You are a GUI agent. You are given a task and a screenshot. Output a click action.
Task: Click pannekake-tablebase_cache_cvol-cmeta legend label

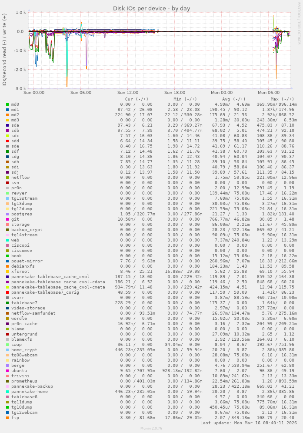pyautogui.click(x=58, y=287)
